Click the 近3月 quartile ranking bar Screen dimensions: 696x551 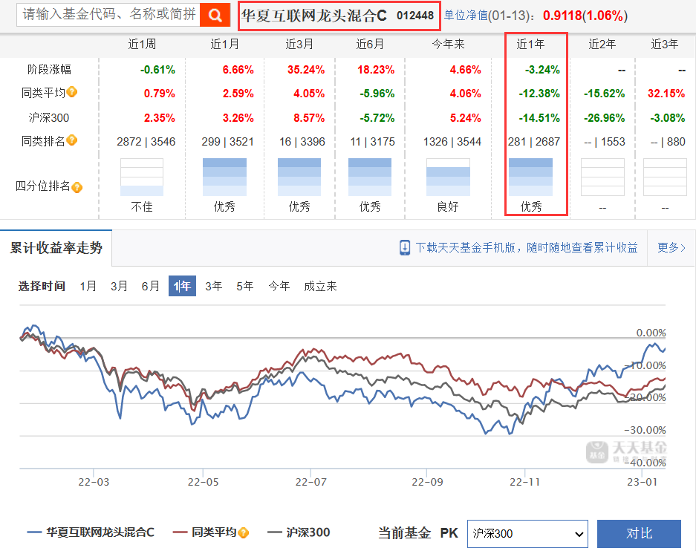click(x=299, y=177)
